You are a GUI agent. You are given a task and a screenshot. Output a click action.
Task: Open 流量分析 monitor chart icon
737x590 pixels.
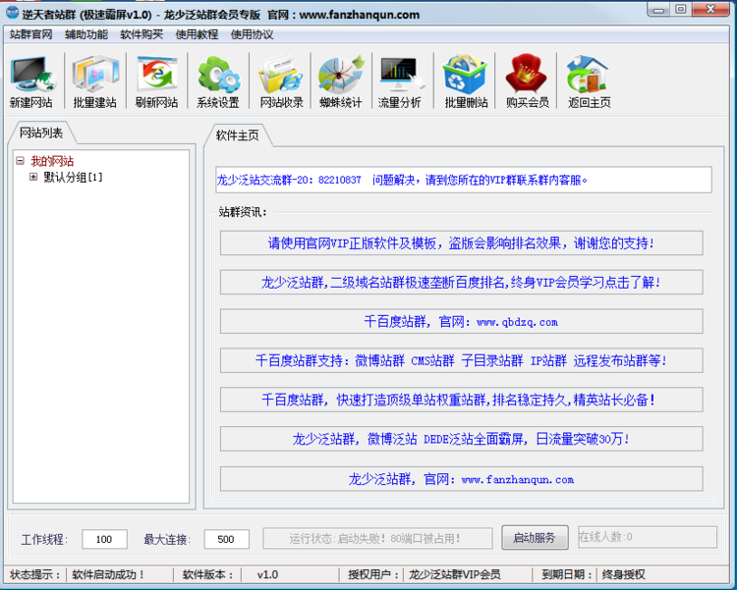point(400,81)
